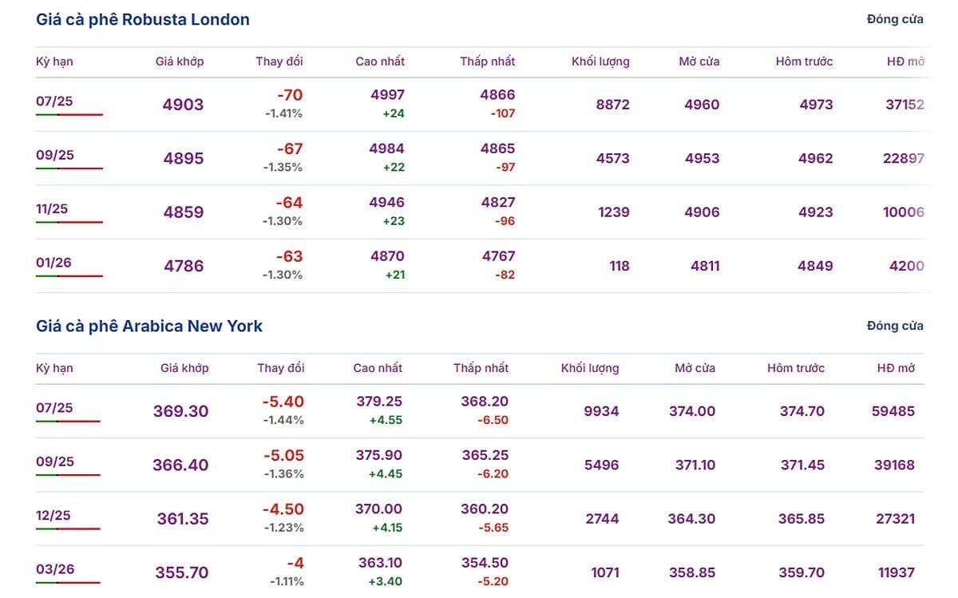Screen dimensions: 958x598
Task: Click the Giá cà phê Arabica New York heading
Action: point(149,326)
